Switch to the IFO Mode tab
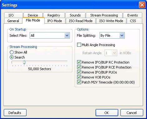The height and width of the screenshot is (119, 147). click(55, 21)
